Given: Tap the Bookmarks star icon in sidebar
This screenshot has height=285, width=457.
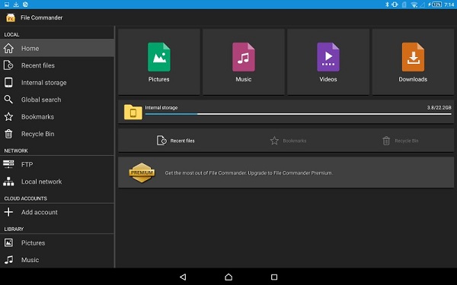Looking at the screenshot, I should tap(8, 116).
